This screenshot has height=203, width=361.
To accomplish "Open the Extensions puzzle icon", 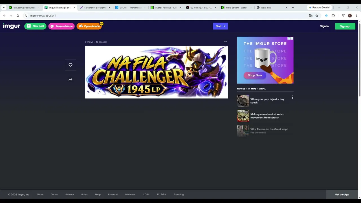I will click(333, 16).
